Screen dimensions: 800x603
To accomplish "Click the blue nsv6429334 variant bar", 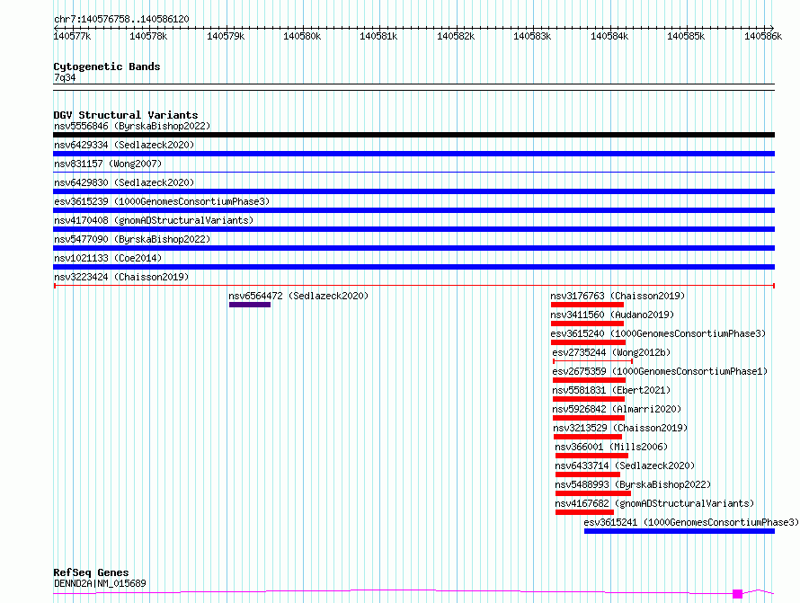I will tap(413, 154).
